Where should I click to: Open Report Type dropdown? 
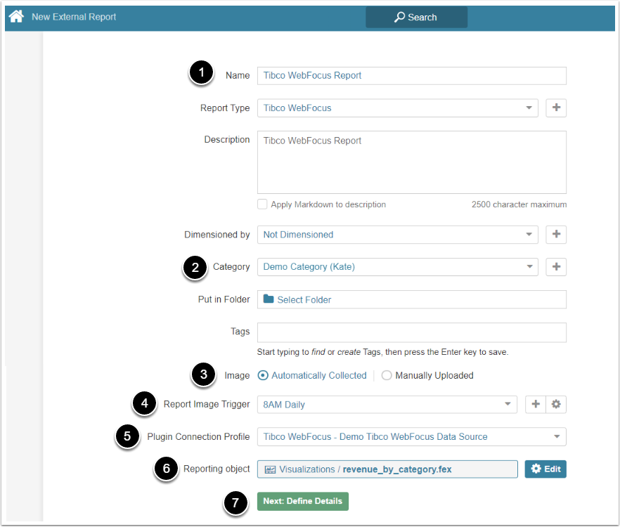[397, 108]
